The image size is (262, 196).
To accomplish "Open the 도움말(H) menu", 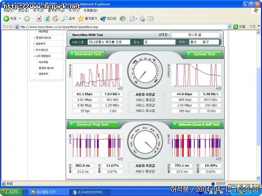I will [x=91, y=10].
